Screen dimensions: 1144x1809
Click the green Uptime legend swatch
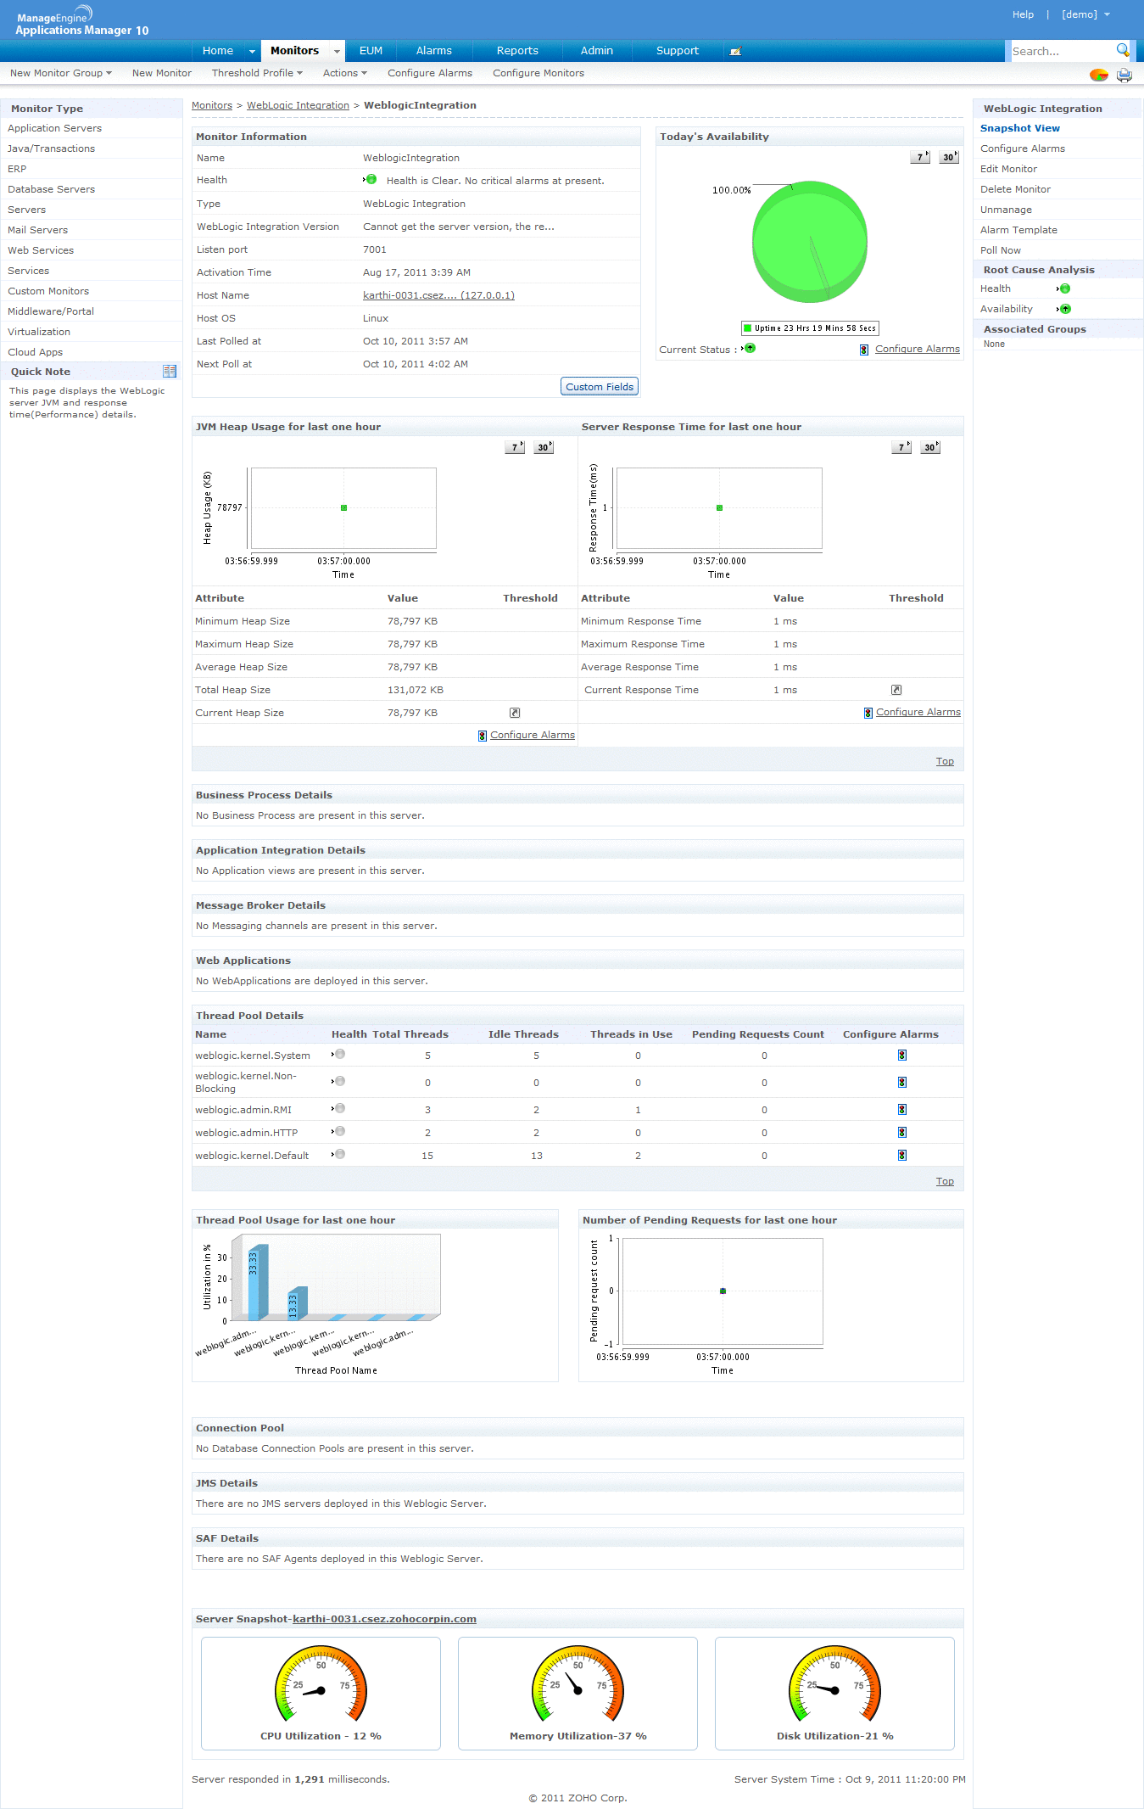[748, 328]
